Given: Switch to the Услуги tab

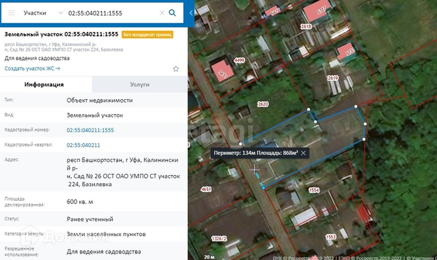Looking at the screenshot, I should click(x=140, y=84).
